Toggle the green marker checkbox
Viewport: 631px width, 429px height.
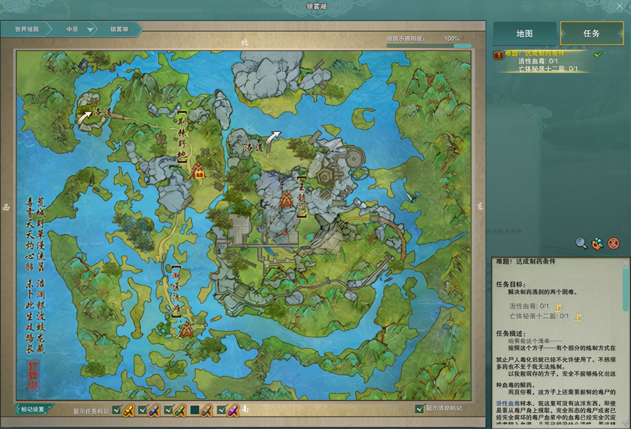tap(168, 410)
